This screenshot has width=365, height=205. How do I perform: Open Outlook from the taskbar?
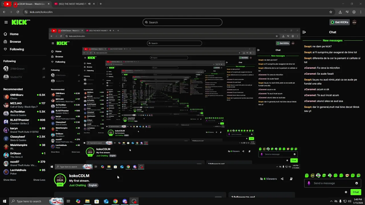106,201
